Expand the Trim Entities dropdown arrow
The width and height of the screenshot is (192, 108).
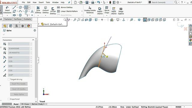click(x=38, y=15)
